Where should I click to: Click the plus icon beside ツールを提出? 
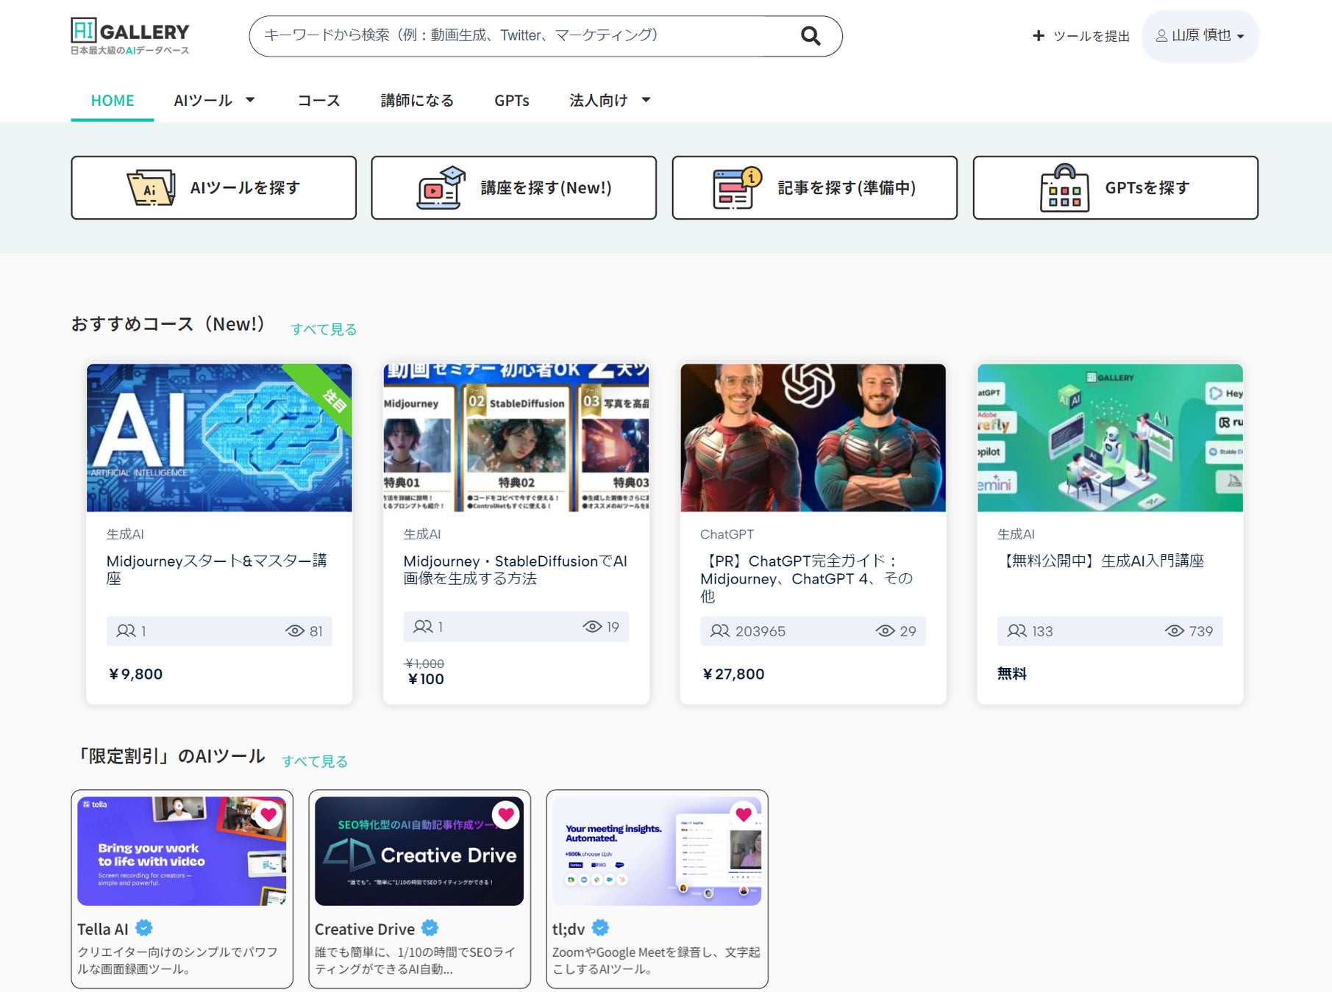click(x=1039, y=35)
